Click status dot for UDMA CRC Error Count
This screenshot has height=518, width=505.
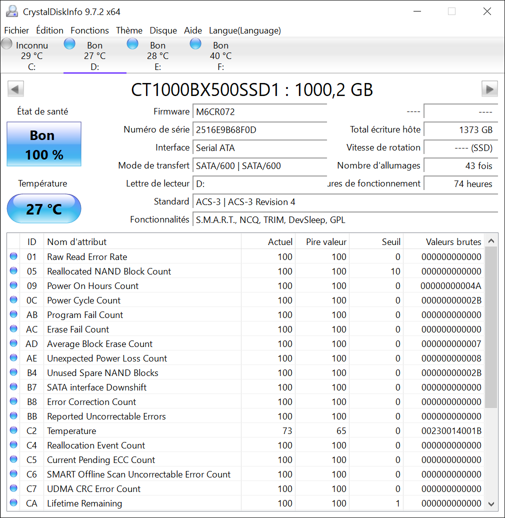13,488
